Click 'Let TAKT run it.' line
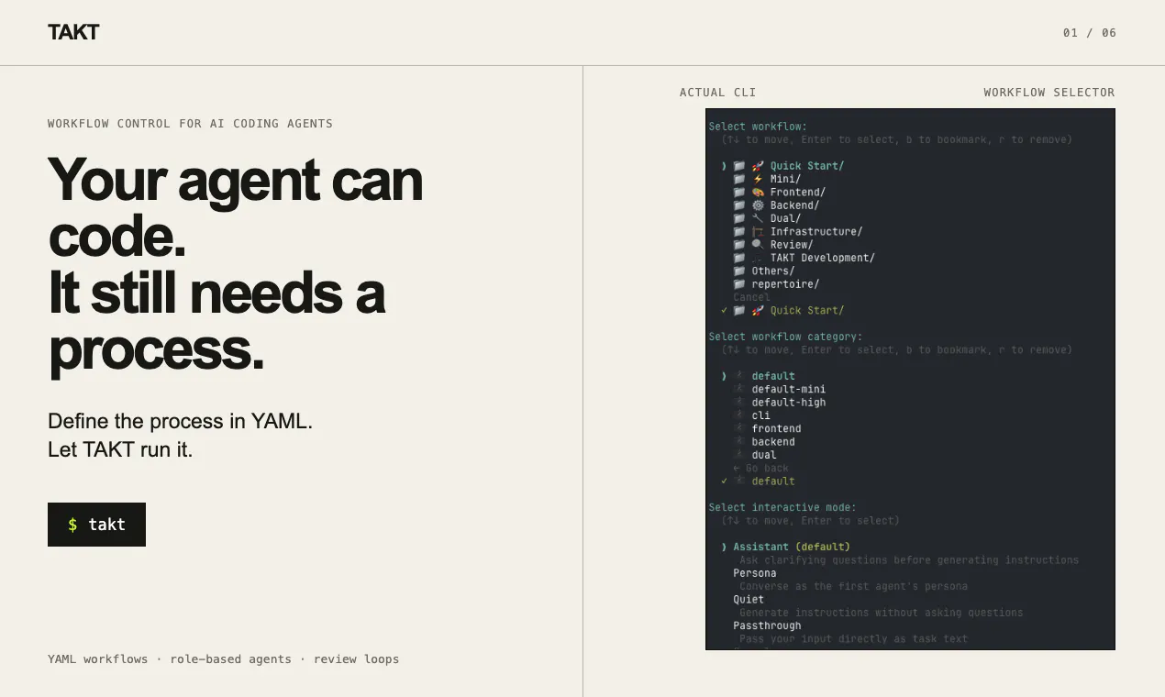Screen dimensions: 1165x697 coord(120,450)
